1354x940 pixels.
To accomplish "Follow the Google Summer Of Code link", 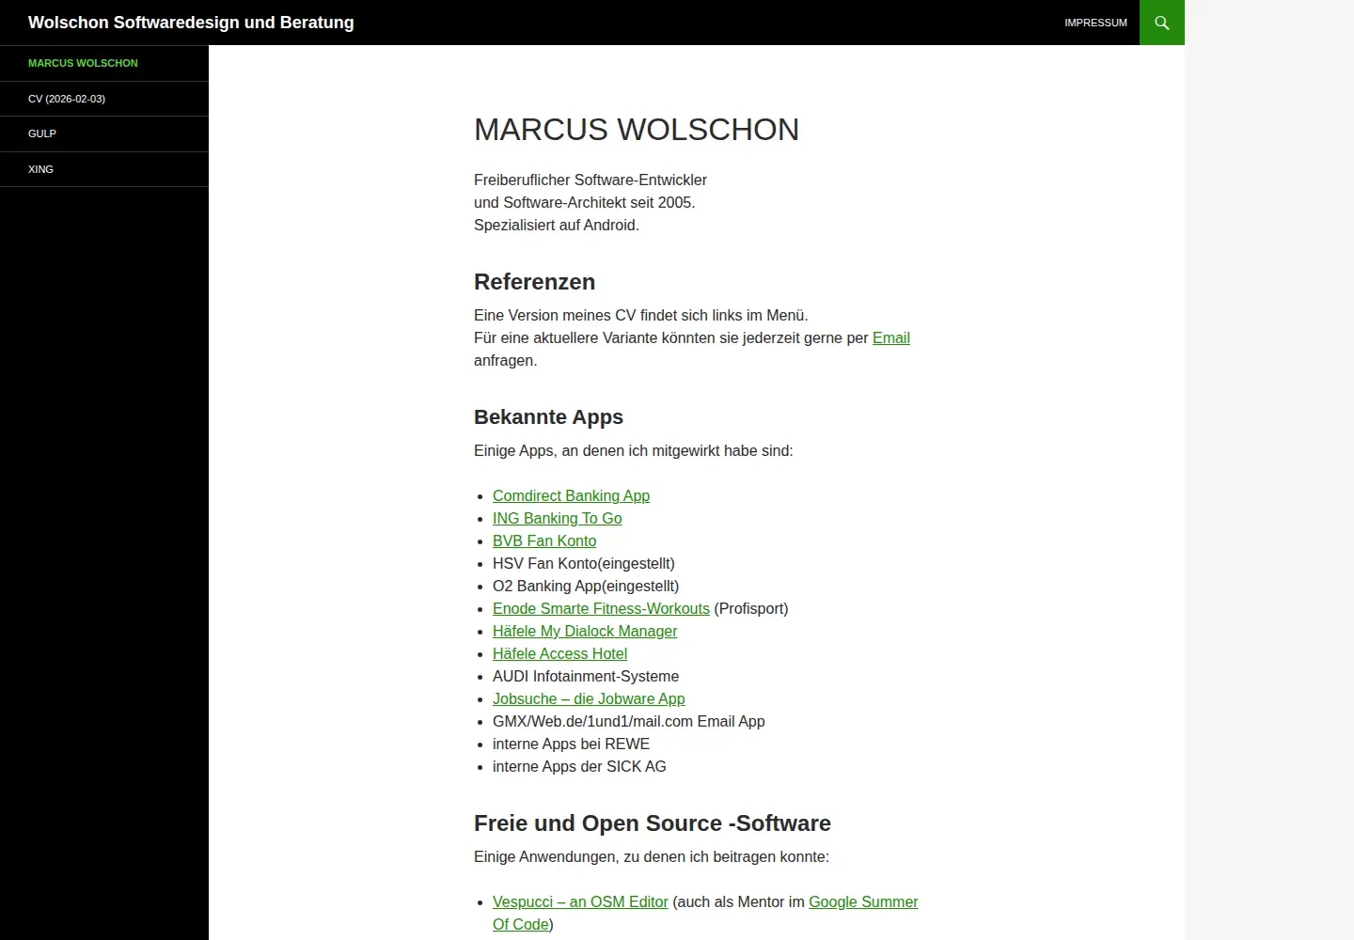I will pyautogui.click(x=863, y=901).
